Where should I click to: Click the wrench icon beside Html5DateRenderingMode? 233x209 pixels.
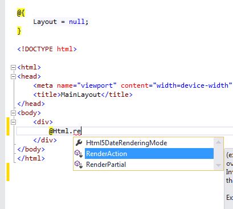tap(79, 142)
